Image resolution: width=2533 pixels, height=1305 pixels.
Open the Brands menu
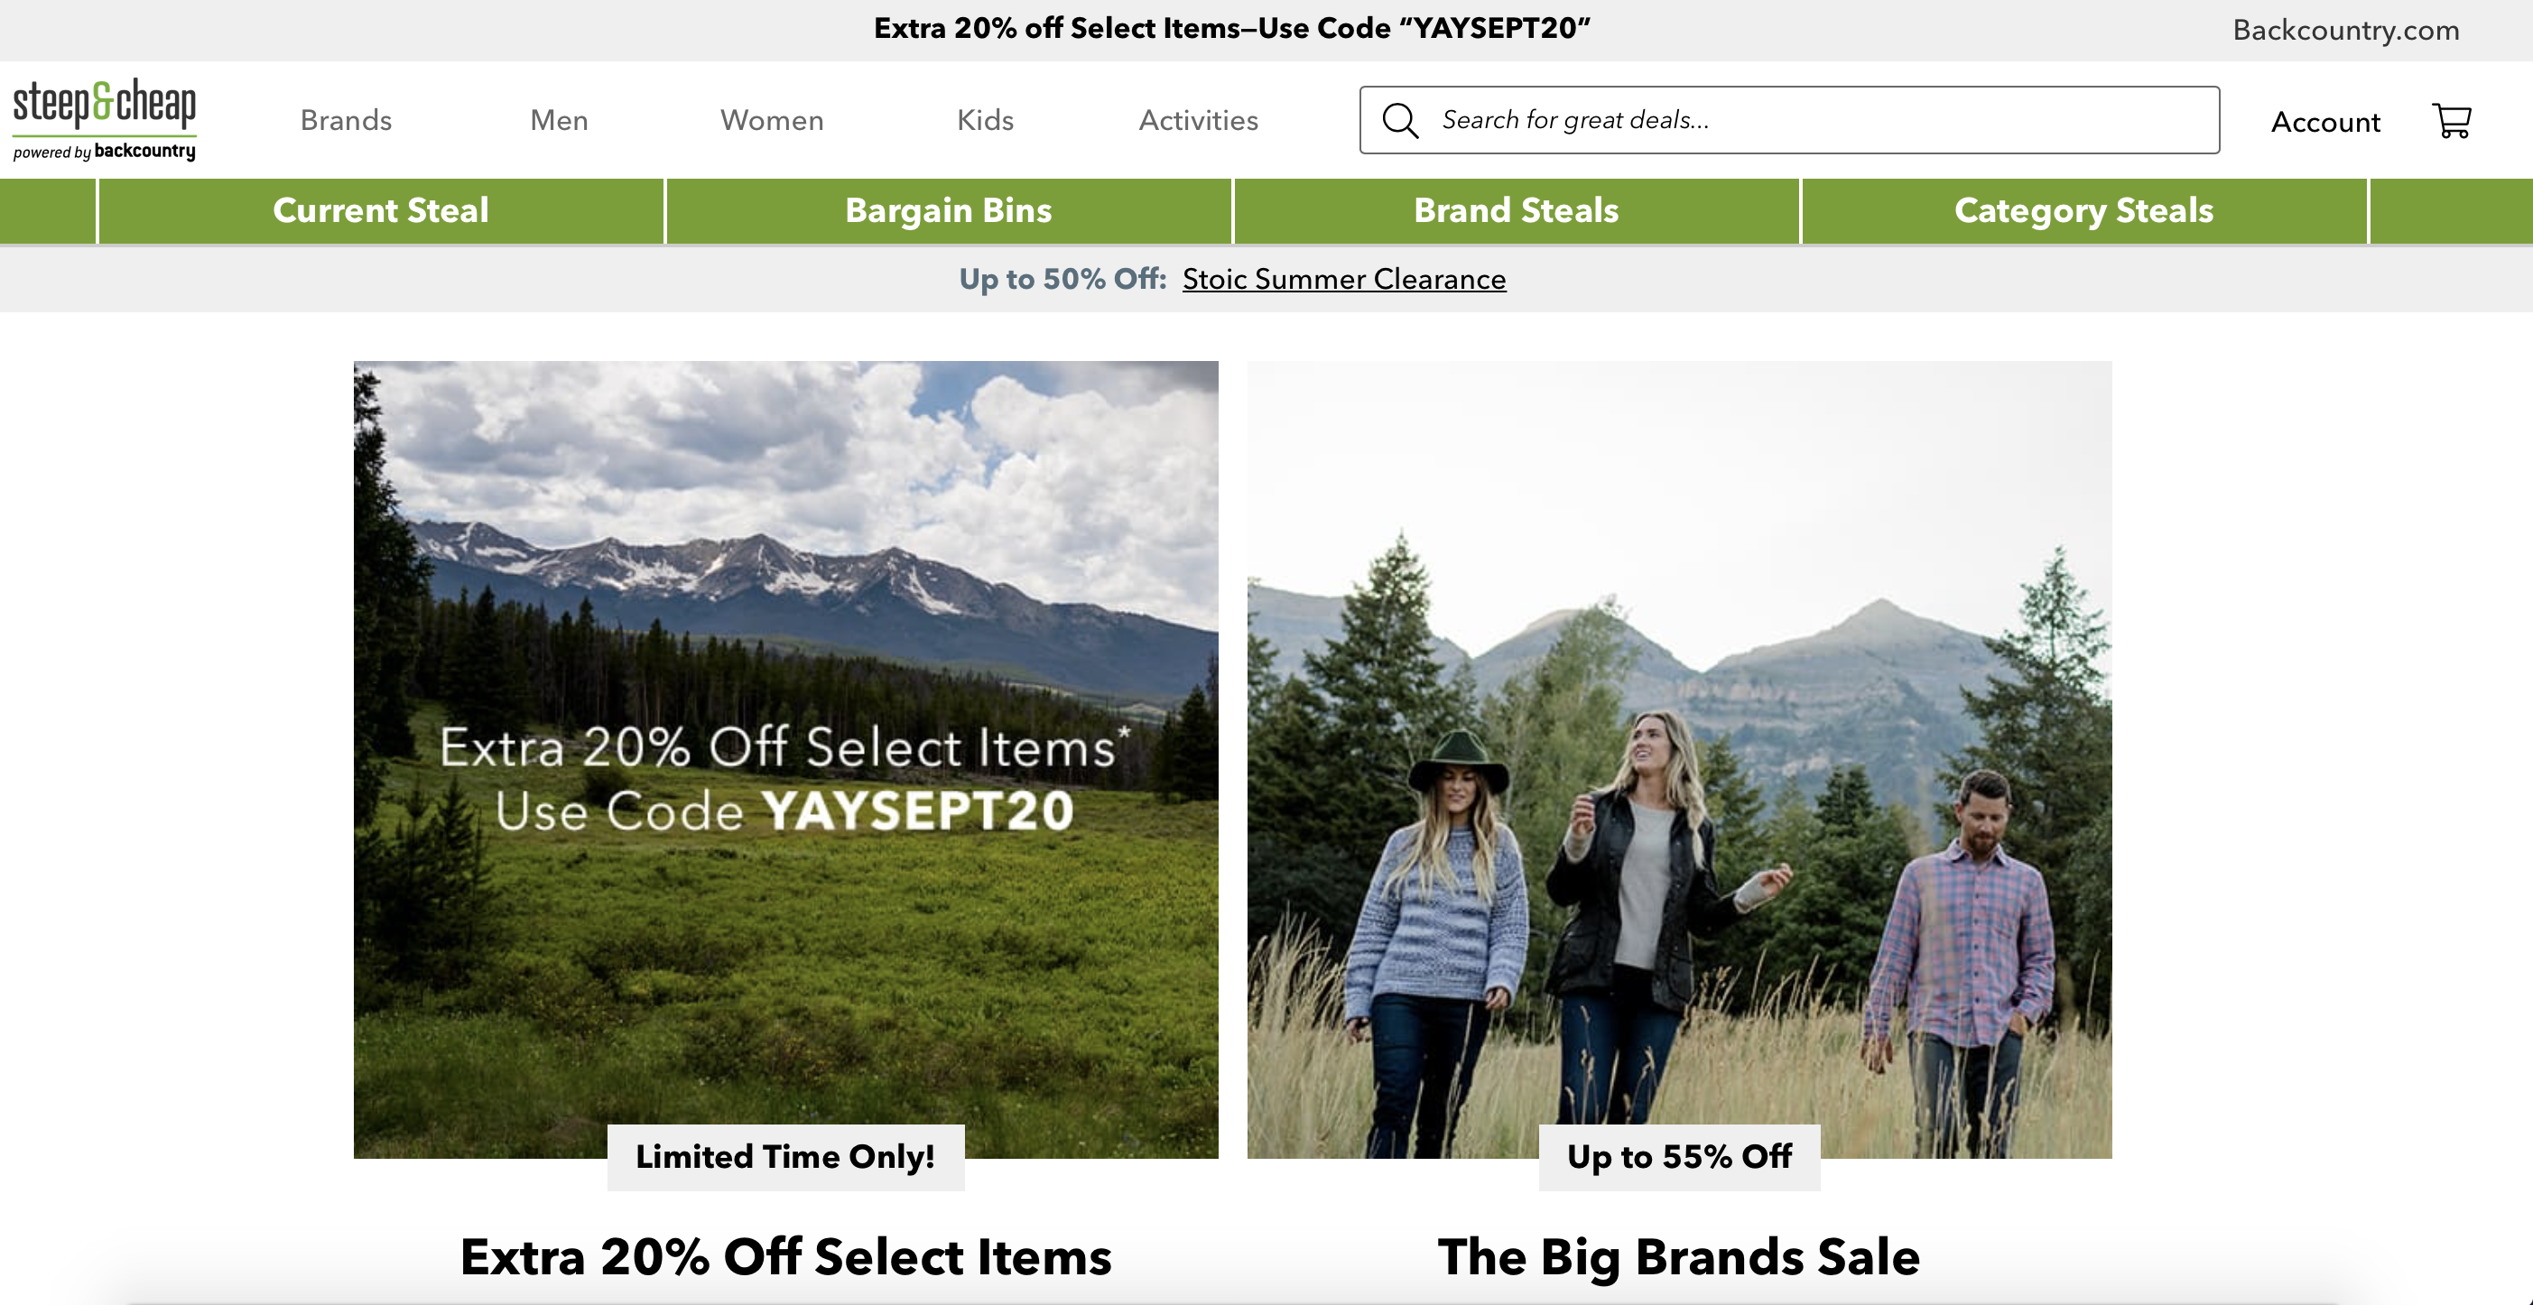click(346, 120)
